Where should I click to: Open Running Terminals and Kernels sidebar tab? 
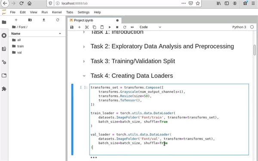point(4,36)
